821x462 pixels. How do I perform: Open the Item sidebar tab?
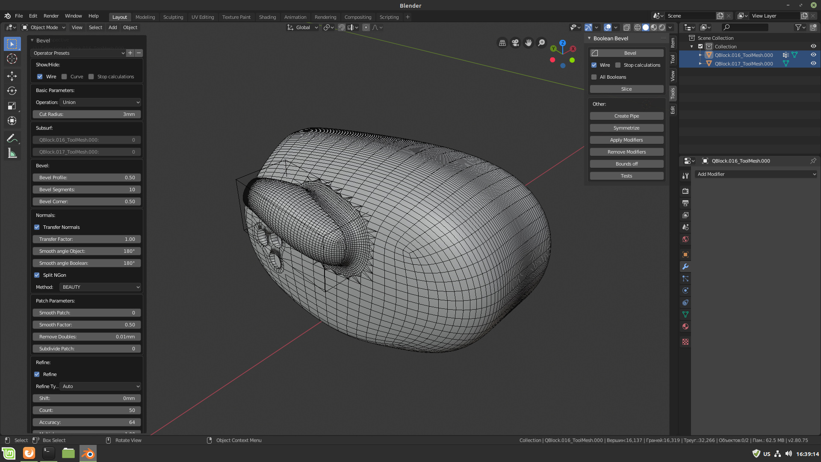point(673,42)
